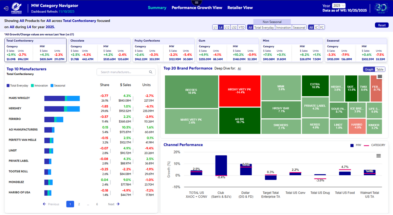This screenshot has height=215, width=393.
Task: Click the search magnifier in manufacturers box
Action: tap(151, 72)
